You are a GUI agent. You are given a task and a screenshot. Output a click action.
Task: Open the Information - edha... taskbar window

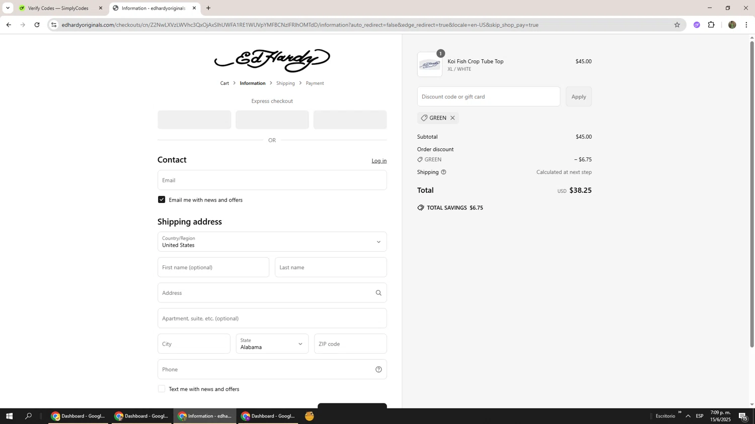point(205,416)
